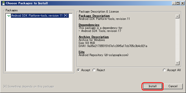Click empty area of the Packages list

click(x=39, y=45)
